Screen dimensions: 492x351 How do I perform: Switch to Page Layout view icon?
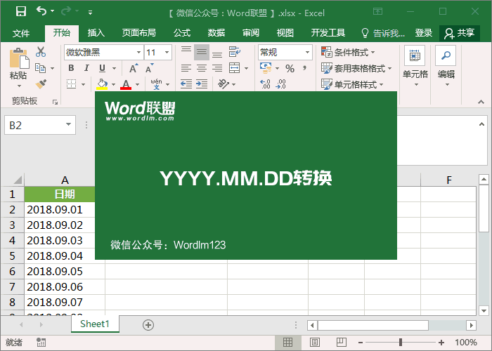coord(315,343)
